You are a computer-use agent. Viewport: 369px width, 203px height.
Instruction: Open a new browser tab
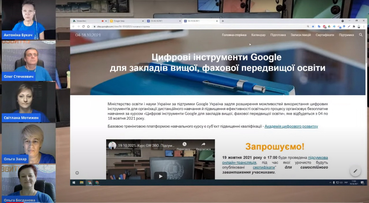[223, 21]
